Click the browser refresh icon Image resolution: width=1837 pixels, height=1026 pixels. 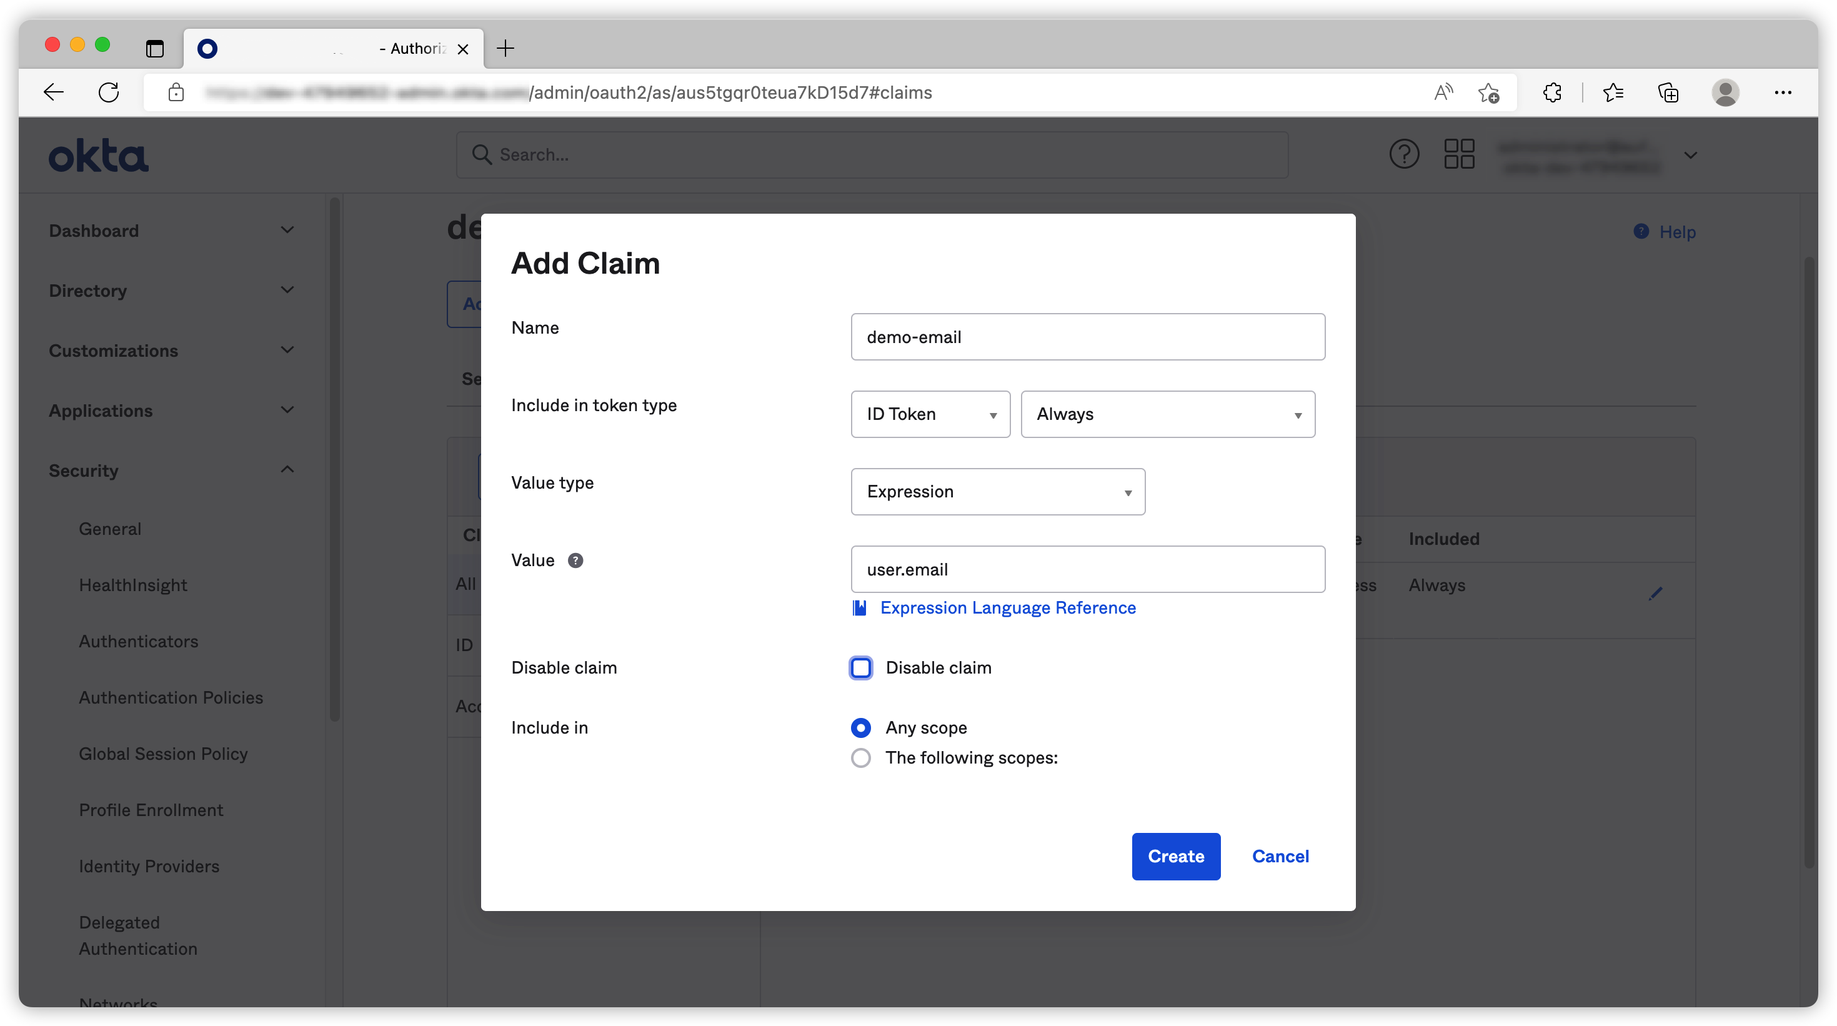[108, 92]
